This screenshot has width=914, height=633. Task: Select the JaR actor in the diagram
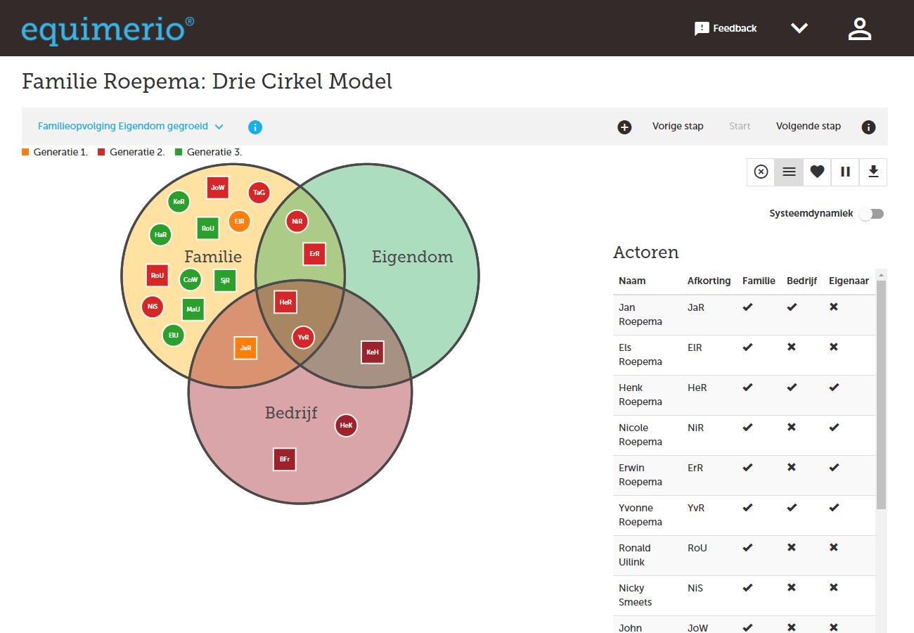(245, 347)
